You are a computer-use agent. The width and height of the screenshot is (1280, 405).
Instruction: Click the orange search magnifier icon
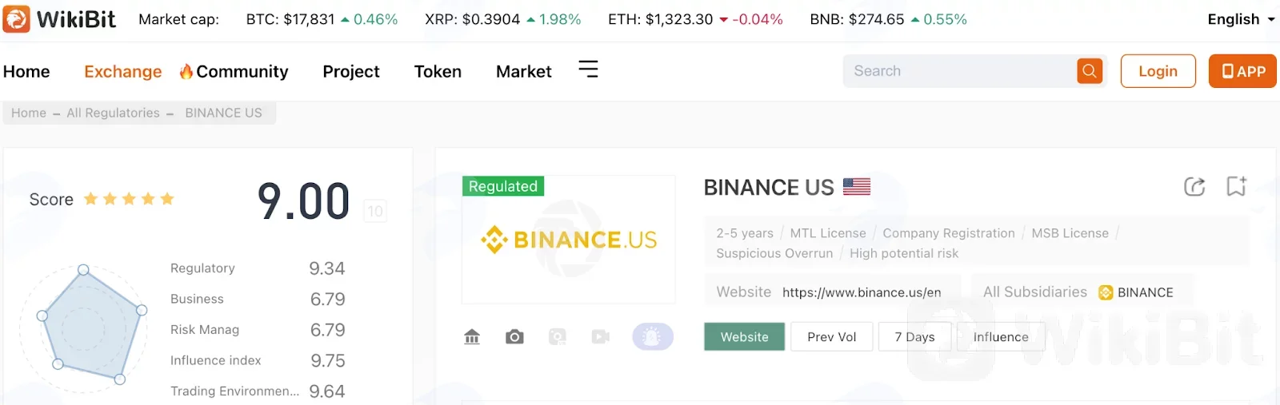(x=1090, y=71)
